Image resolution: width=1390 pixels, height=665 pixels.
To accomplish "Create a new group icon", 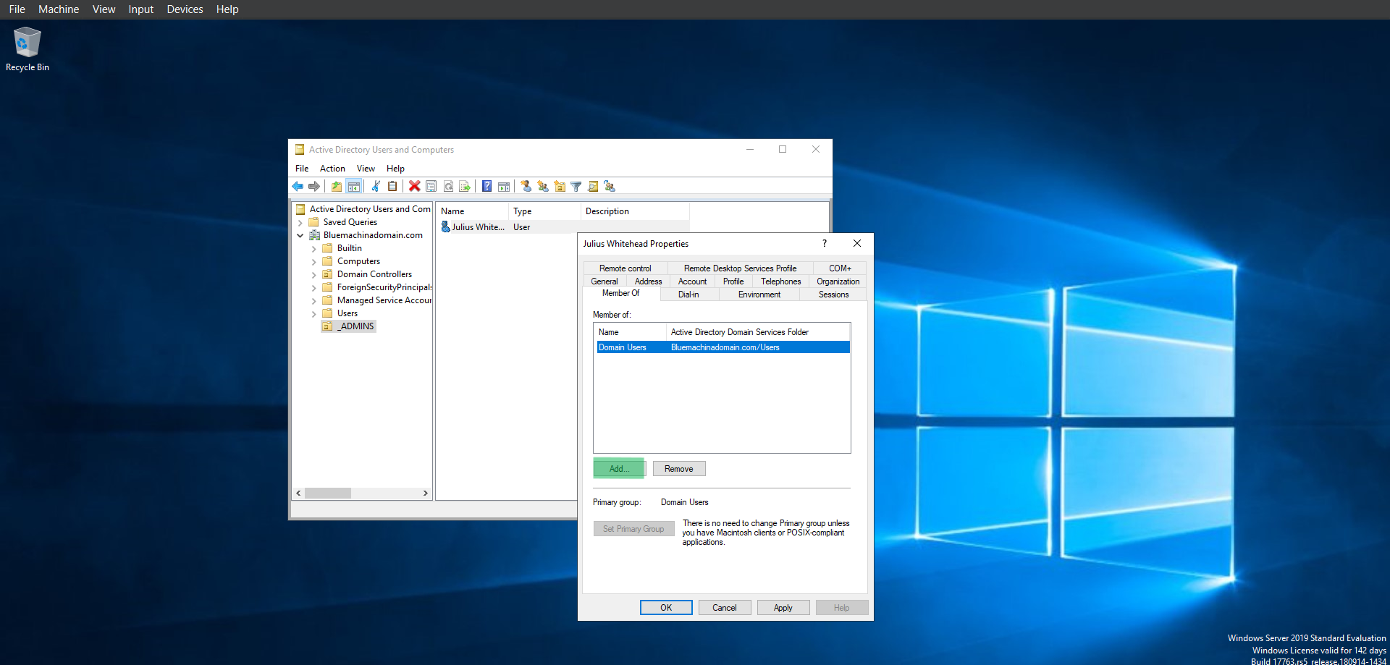I will 543,186.
